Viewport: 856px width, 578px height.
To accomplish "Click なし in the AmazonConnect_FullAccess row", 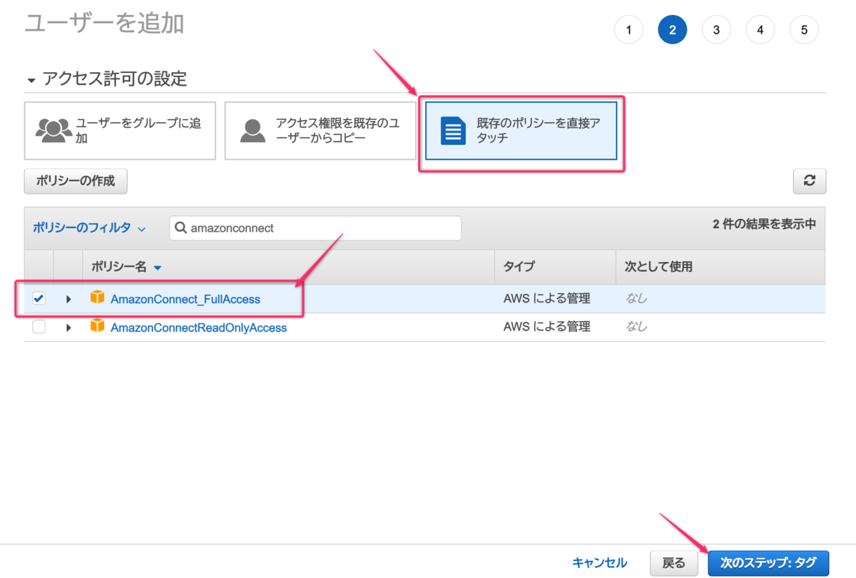I will tap(636, 298).
